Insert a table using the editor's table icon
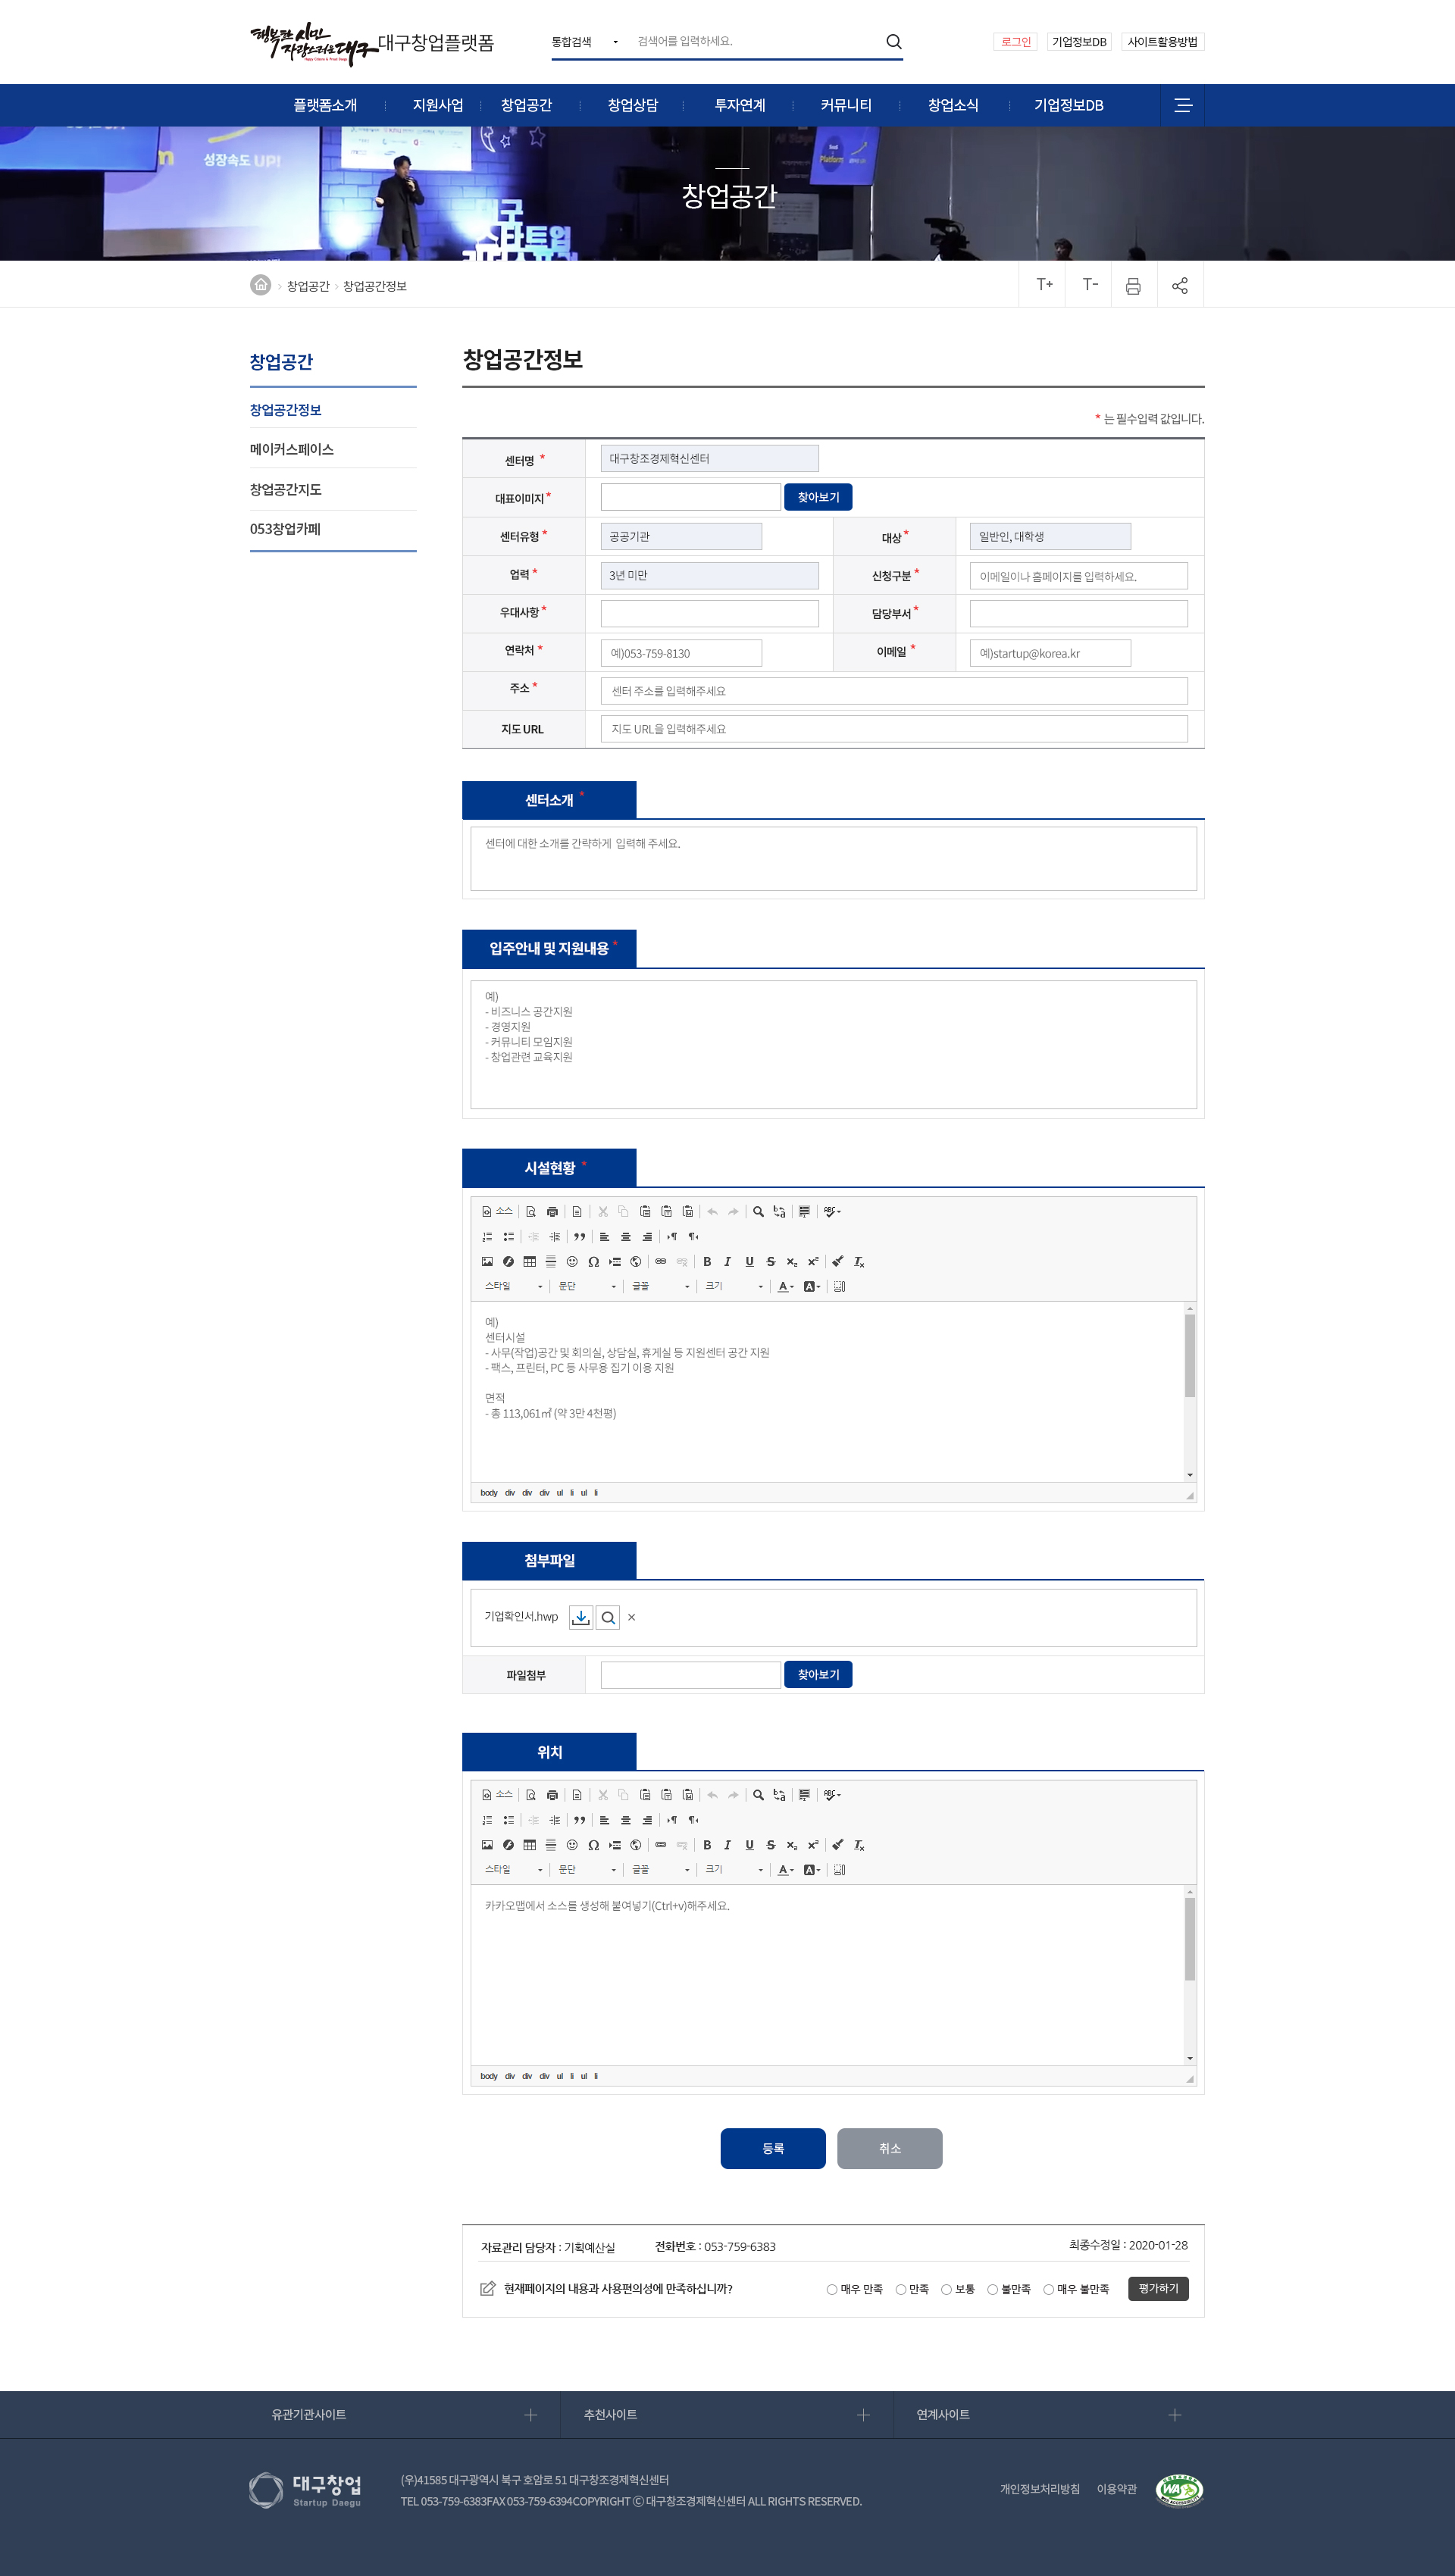This screenshot has height=2576, width=1455. click(x=528, y=1262)
